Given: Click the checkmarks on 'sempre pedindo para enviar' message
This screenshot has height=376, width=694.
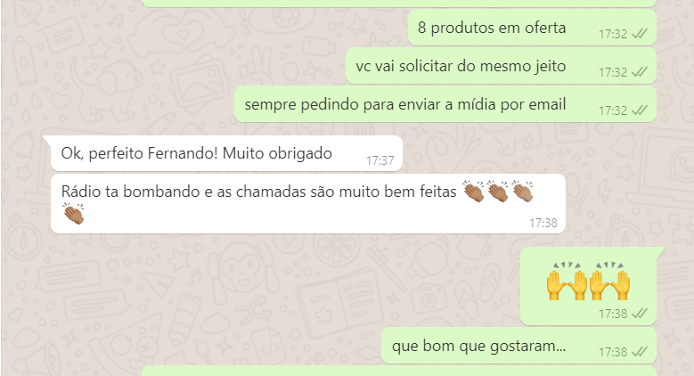Looking at the screenshot, I should 640,110.
